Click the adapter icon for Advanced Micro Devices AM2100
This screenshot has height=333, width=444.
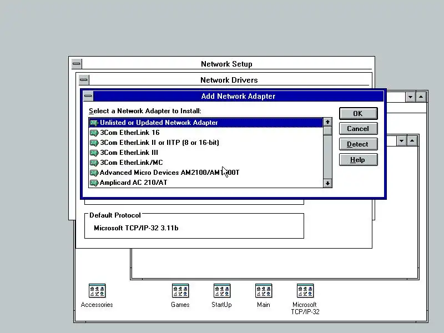pyautogui.click(x=94, y=173)
